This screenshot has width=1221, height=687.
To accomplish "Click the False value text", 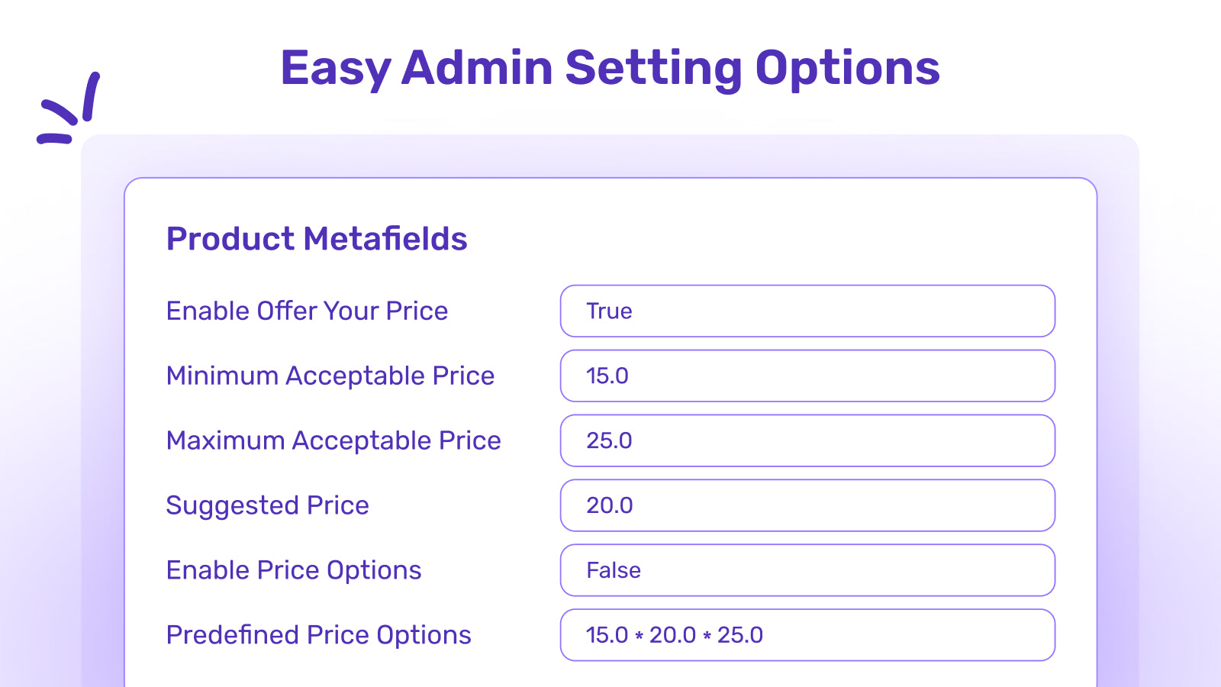I will pyautogui.click(x=614, y=570).
